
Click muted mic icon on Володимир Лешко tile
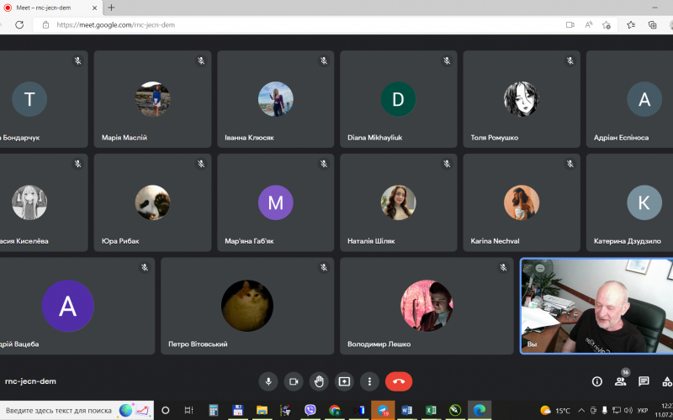503,267
